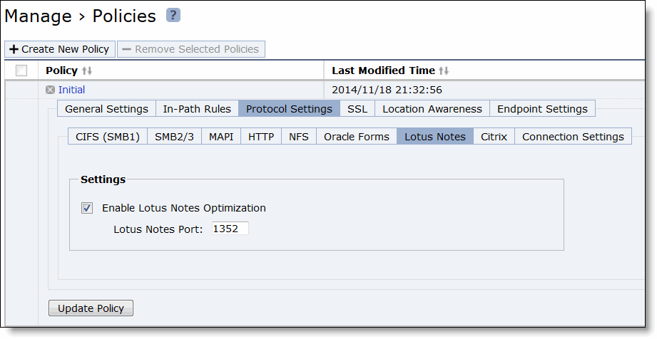Disable Lotus Notes Optimization checkbox
The width and height of the screenshot is (657, 339).
(x=87, y=208)
